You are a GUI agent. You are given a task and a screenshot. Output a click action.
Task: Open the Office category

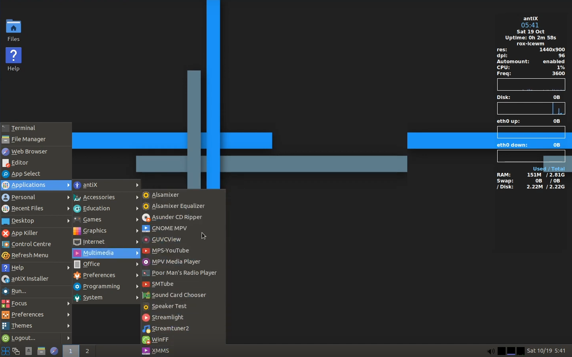click(107, 264)
